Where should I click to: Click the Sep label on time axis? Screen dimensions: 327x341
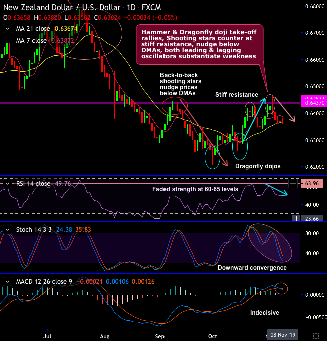(159, 336)
